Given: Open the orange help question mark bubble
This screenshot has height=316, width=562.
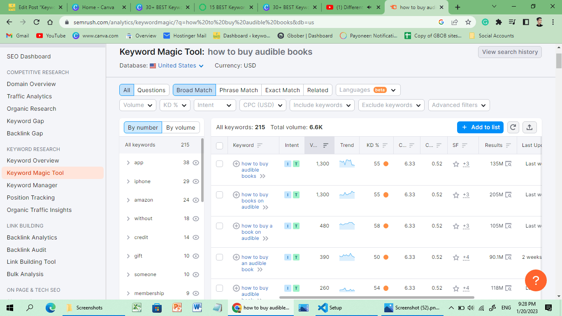Looking at the screenshot, I should pyautogui.click(x=536, y=280).
